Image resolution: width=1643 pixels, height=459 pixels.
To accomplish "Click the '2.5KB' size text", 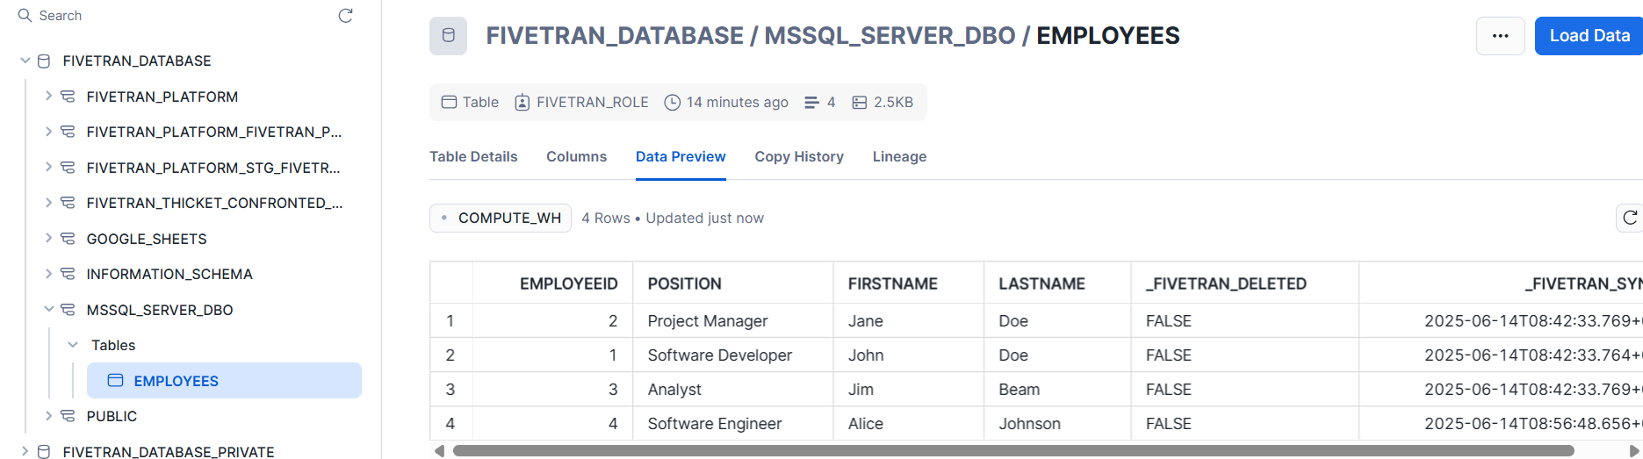I will click(x=893, y=103).
